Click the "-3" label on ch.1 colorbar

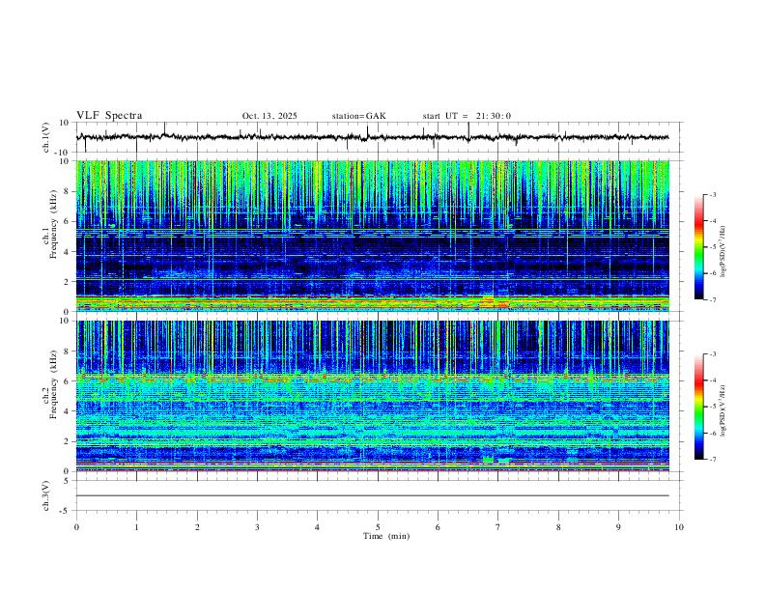[712, 194]
